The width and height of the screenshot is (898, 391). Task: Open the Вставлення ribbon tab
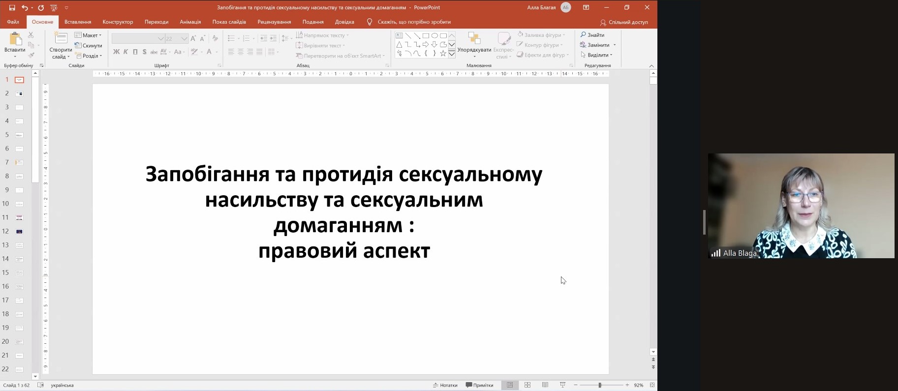[x=78, y=22]
